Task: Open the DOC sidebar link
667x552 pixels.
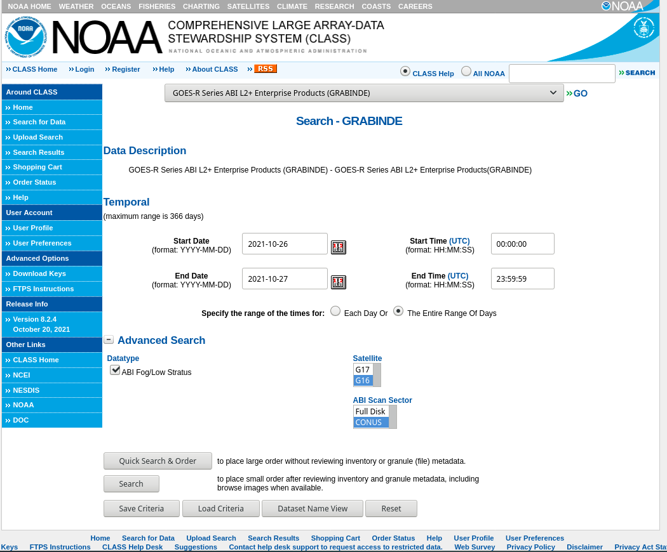Action: coord(20,420)
